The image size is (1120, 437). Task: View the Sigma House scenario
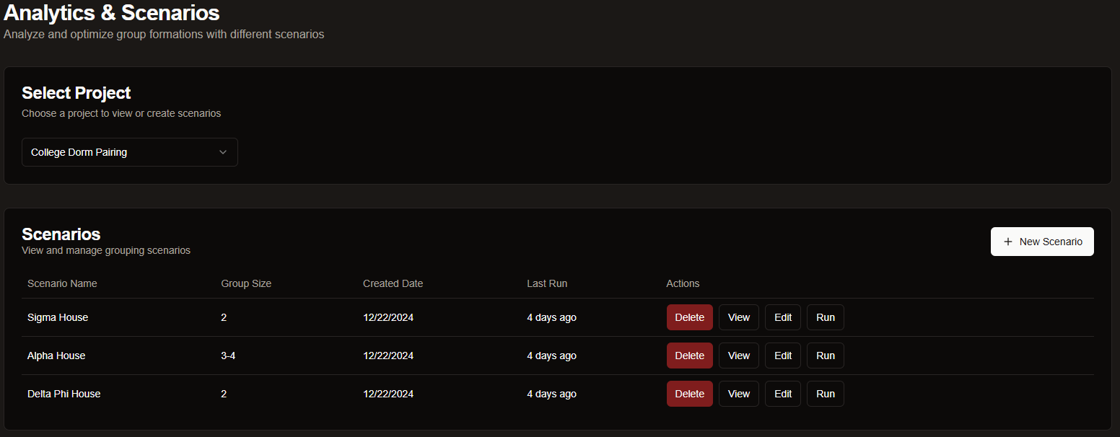pyautogui.click(x=738, y=317)
